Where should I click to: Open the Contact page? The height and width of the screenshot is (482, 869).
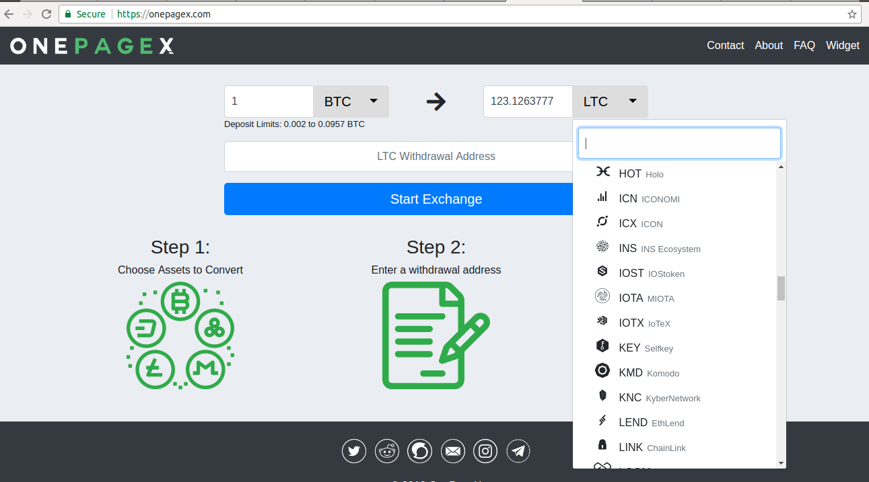pyautogui.click(x=725, y=45)
